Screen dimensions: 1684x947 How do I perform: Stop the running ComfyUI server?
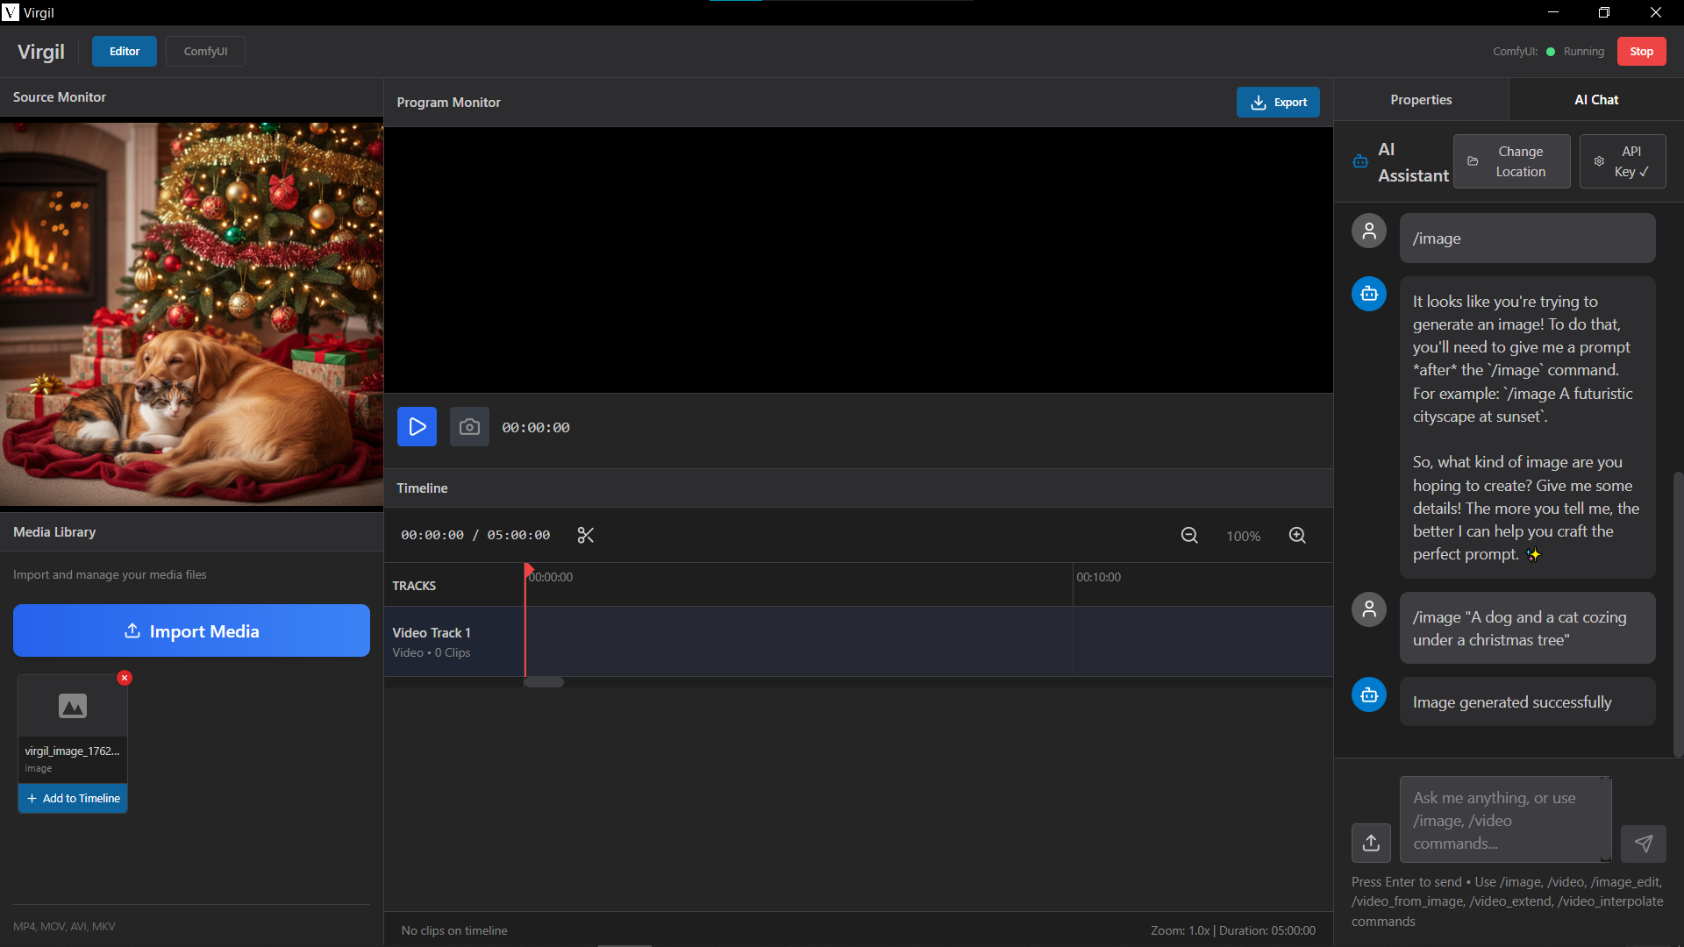[x=1641, y=51]
